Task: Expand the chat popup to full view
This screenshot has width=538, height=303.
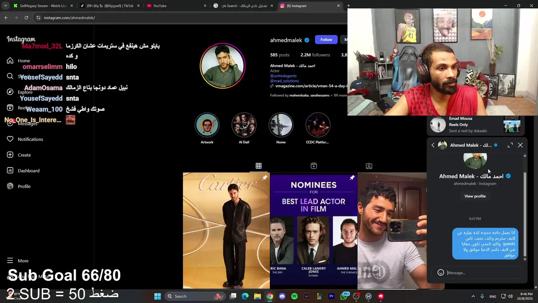Action: [x=510, y=145]
